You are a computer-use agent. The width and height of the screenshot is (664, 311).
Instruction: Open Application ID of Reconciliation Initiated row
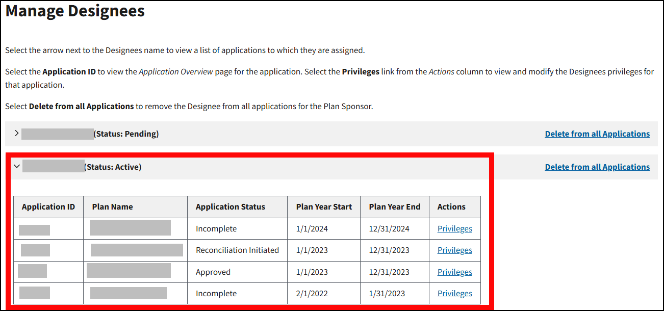tap(35, 250)
